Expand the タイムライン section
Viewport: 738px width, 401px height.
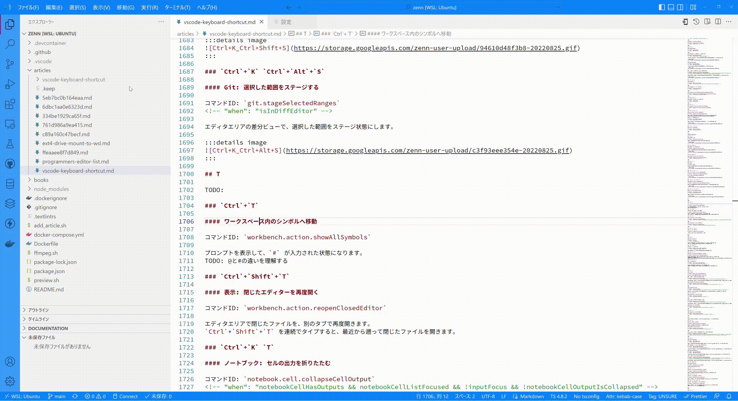tap(95, 319)
